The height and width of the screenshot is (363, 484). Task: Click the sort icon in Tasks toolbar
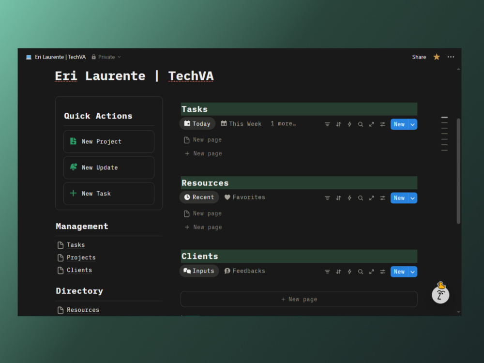[x=338, y=124]
